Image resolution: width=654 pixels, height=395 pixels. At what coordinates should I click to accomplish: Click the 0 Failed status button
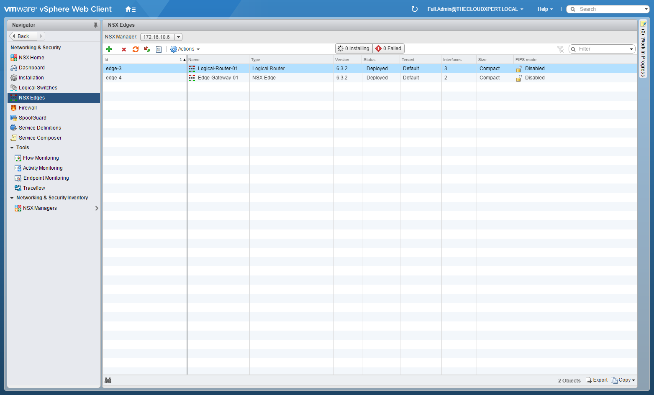coord(389,49)
